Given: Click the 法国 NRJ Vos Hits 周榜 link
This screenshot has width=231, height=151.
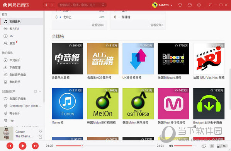Looking at the screenshot, I should pyautogui.click(x=209, y=78).
